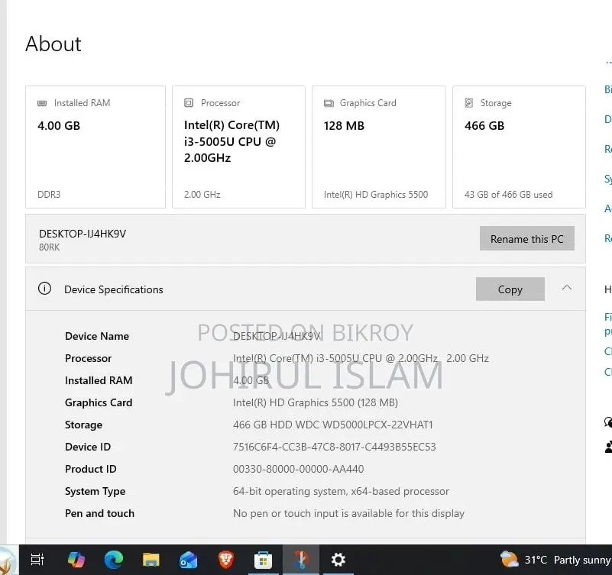Click Intel(R) HD Graphics 5500 (128 MB) value

316,402
